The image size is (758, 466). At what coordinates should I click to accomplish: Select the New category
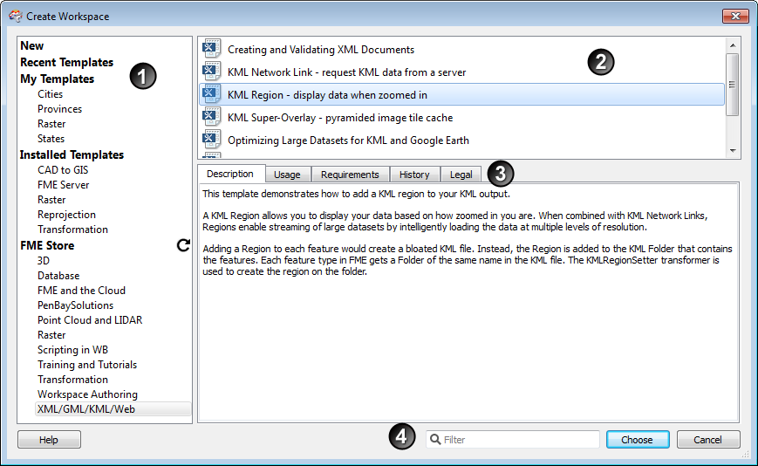[32, 46]
